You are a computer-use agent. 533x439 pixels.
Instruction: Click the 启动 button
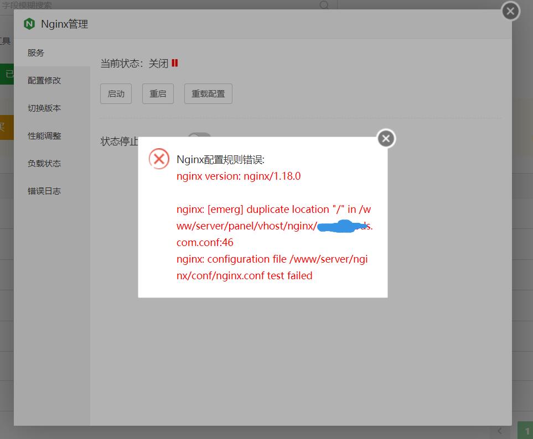point(116,93)
